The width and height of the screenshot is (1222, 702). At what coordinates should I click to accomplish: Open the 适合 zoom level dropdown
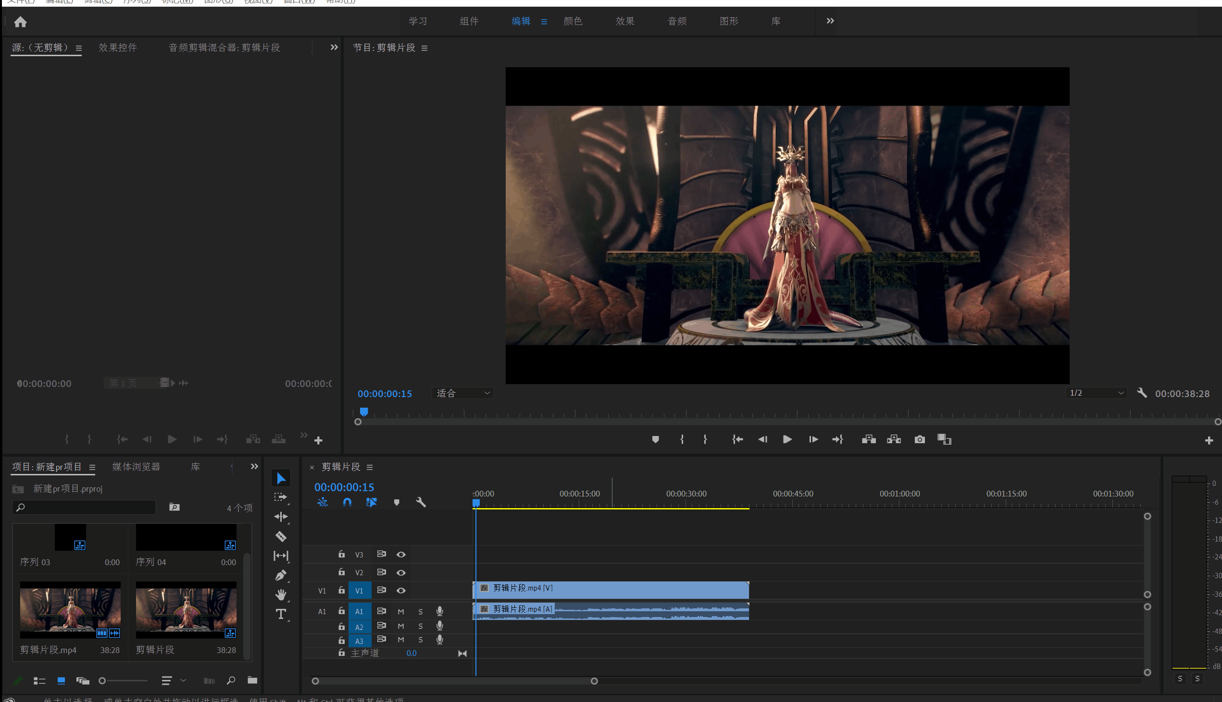(x=462, y=393)
